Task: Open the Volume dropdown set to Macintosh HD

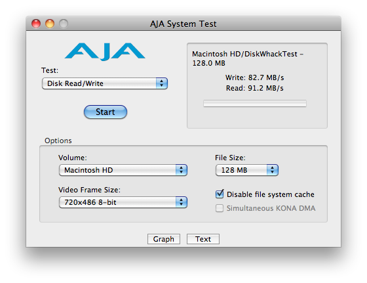Action: point(123,170)
